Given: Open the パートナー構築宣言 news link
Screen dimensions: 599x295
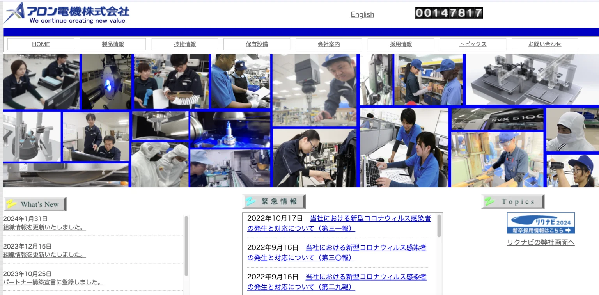Looking at the screenshot, I should point(53,282).
